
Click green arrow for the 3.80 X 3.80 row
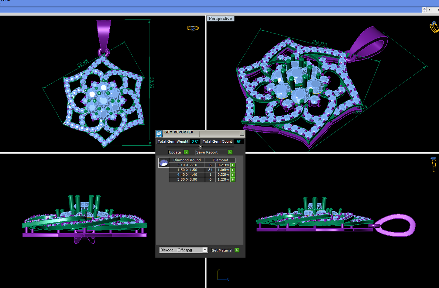tap(233, 180)
